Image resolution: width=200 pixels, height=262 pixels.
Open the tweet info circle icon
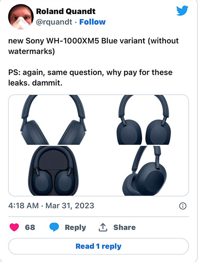point(183,206)
